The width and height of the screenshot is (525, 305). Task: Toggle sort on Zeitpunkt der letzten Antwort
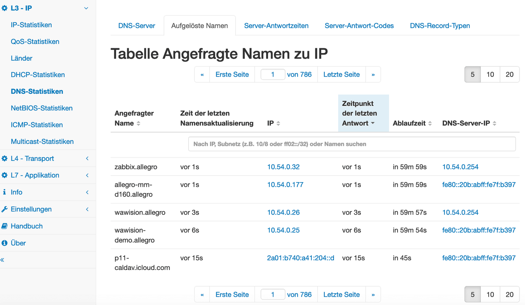(x=373, y=123)
